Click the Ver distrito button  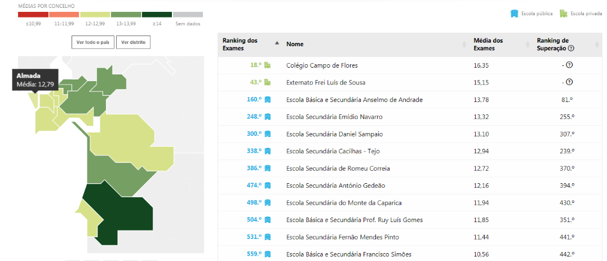tap(134, 43)
